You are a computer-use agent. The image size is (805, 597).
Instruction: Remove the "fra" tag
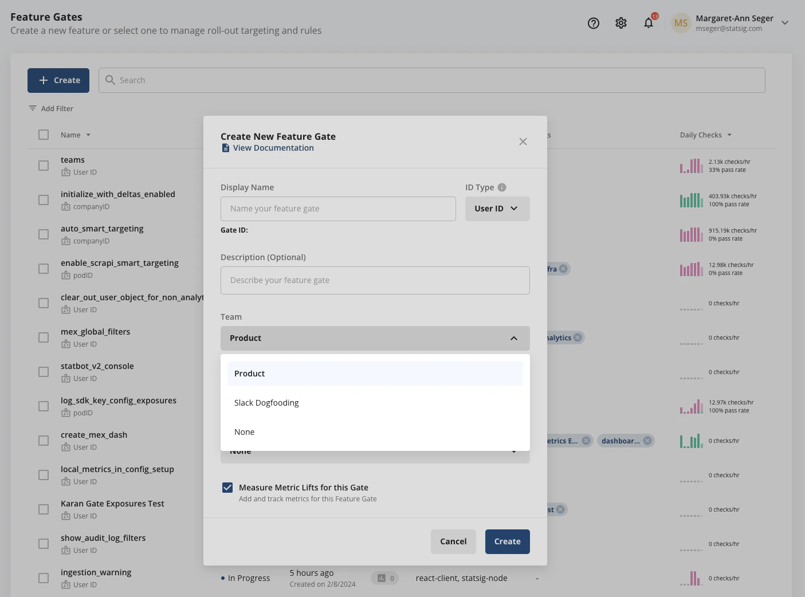coord(563,268)
